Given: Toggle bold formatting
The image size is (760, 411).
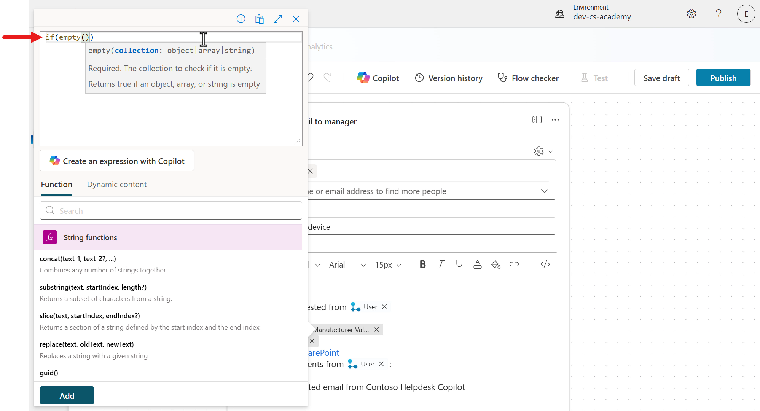Looking at the screenshot, I should (x=422, y=264).
